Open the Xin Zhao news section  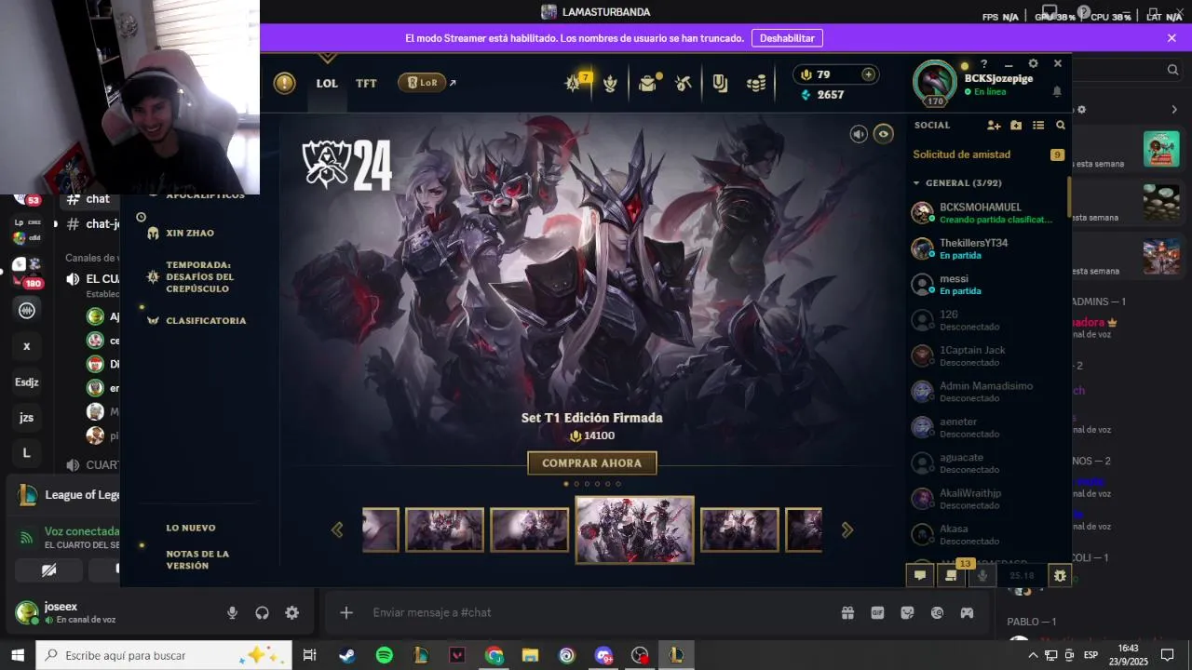click(x=190, y=233)
